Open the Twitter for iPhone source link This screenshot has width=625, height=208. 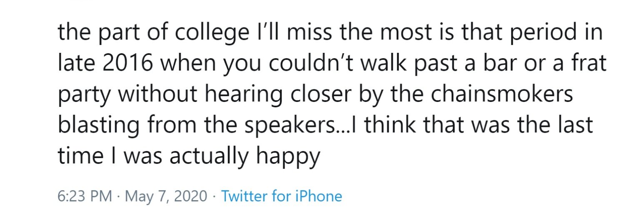[x=281, y=196]
